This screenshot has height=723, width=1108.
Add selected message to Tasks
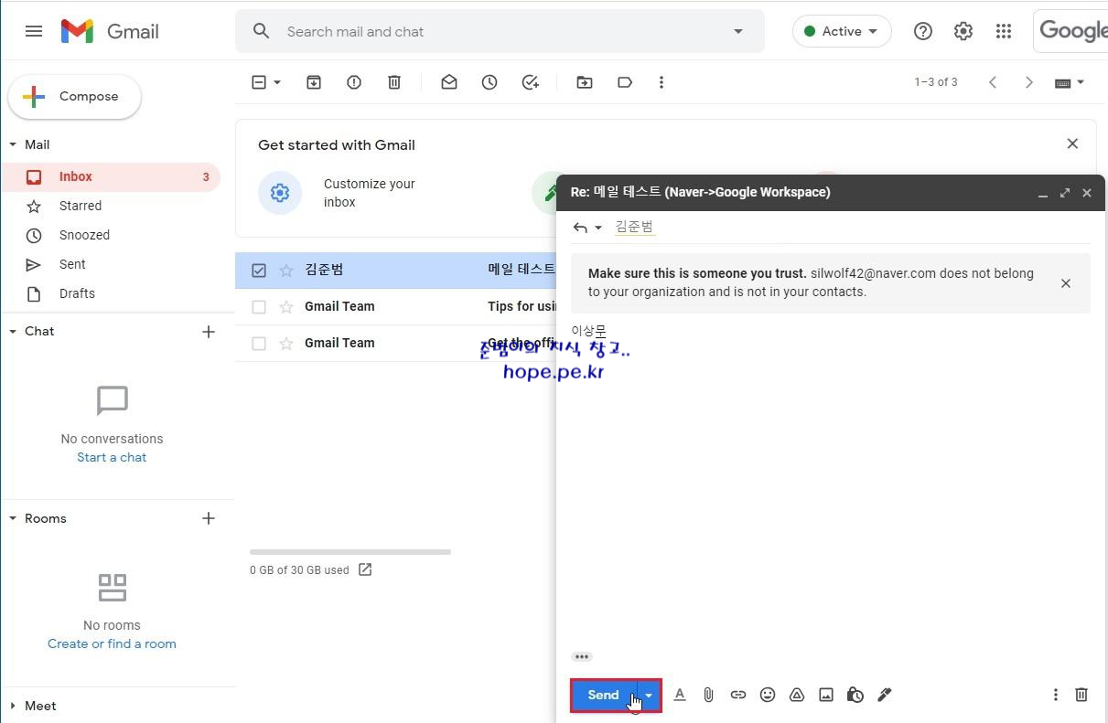point(531,82)
